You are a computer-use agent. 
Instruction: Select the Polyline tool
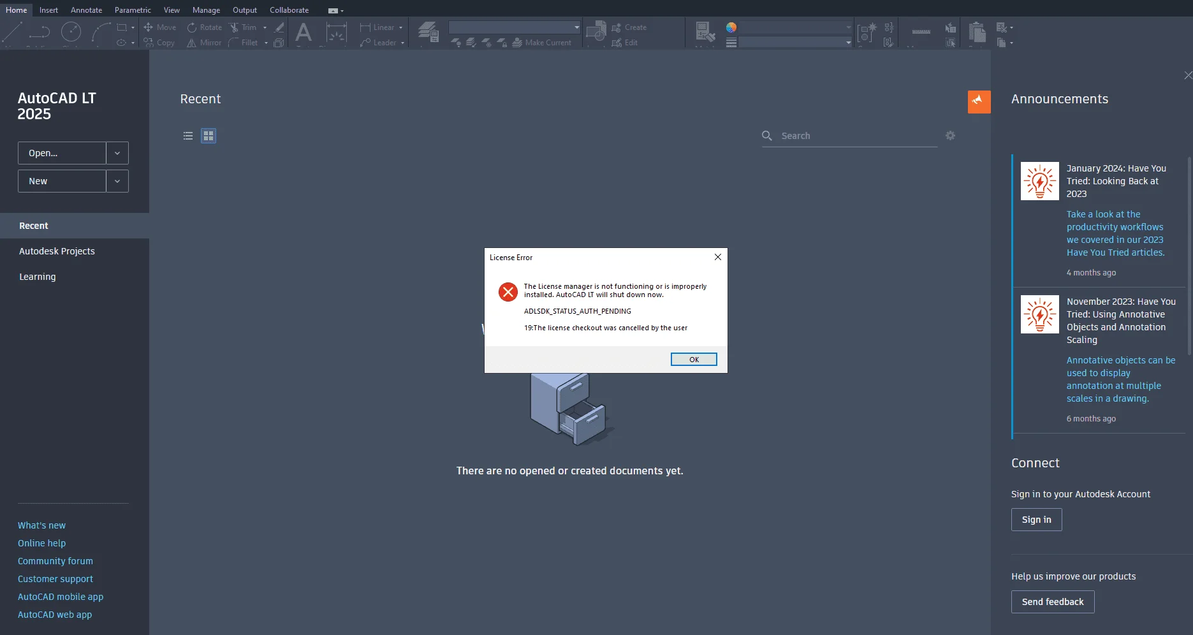(x=40, y=33)
